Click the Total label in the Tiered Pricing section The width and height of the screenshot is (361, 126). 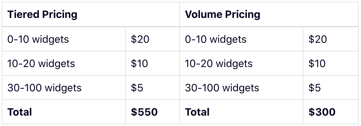coord(20,112)
